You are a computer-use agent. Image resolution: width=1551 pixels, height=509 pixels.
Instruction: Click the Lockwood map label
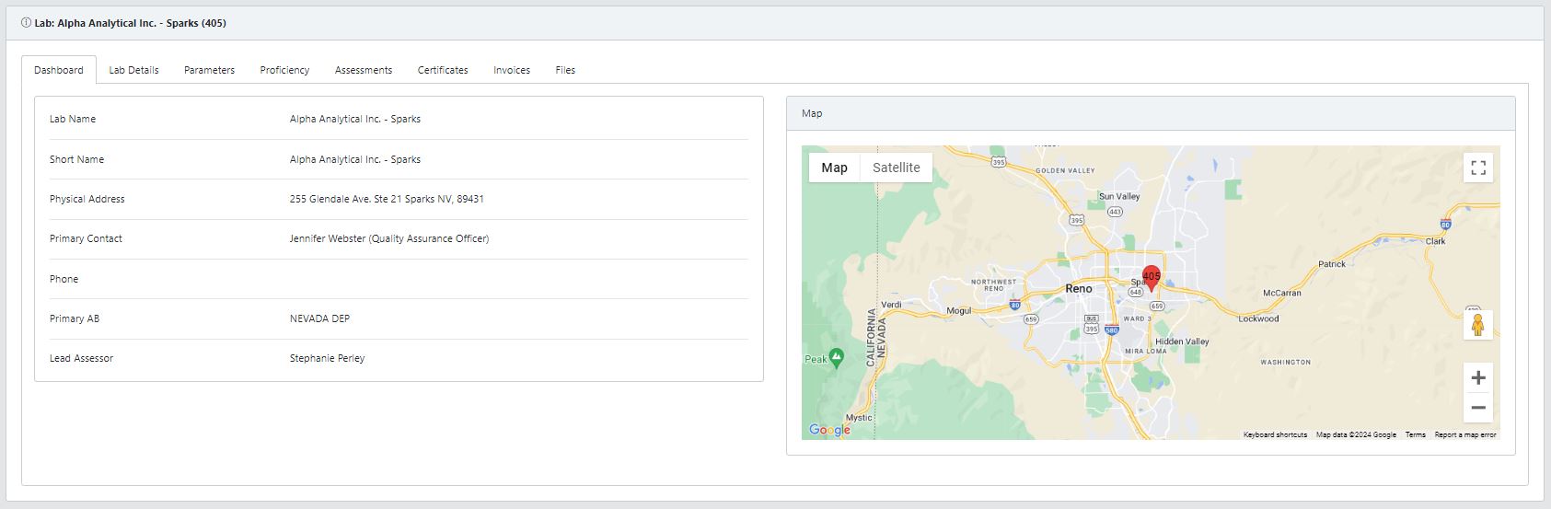click(1258, 318)
